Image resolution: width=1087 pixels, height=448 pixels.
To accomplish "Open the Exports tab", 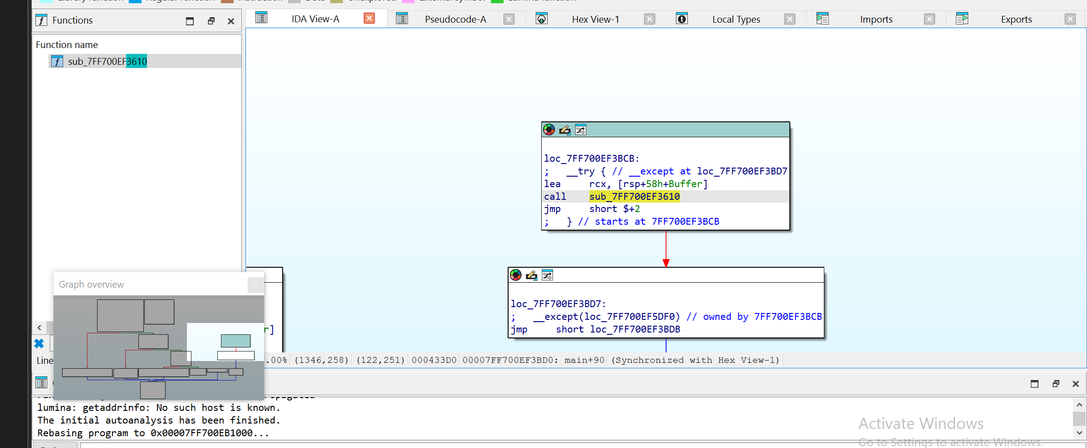I will [x=1016, y=19].
